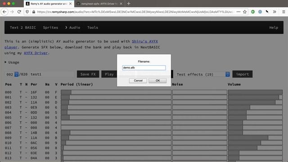The image size is (288, 162).
Task: Click the Period (linear) column header
Action: 76,84
